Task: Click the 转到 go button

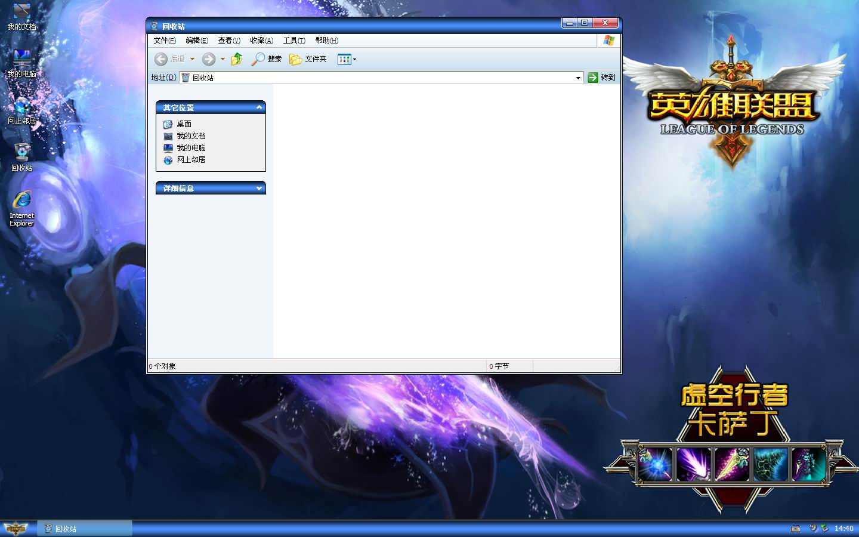Action: 601,78
